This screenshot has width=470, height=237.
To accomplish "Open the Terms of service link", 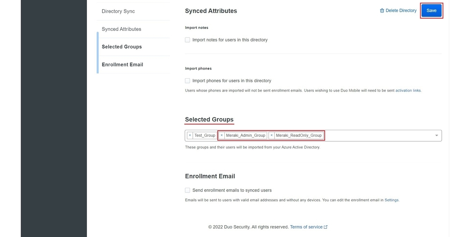I will tap(306, 227).
